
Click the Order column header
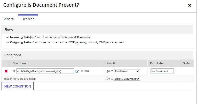click(x=187, y=63)
